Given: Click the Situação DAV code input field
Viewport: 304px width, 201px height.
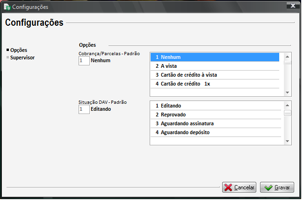Looking at the screenshot, I should (84, 109).
